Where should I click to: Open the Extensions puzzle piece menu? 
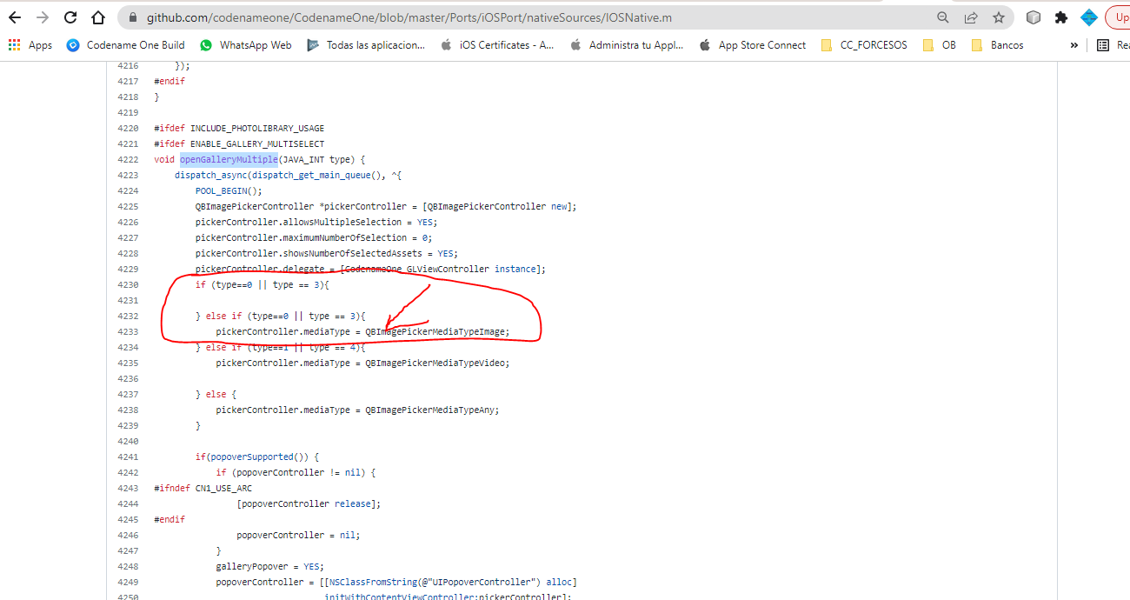click(1060, 17)
